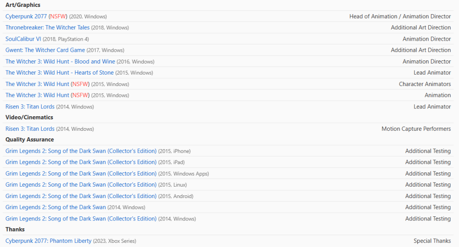Click '(2015, Windows)' beside Hearts of Stone
The height and width of the screenshot is (247, 459).
pyautogui.click(x=134, y=73)
